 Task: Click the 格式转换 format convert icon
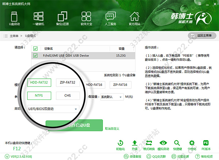coord(149,145)
